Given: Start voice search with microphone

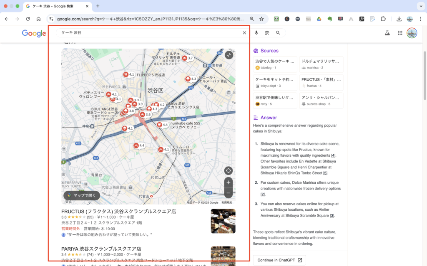Looking at the screenshot, I should pyautogui.click(x=256, y=33).
